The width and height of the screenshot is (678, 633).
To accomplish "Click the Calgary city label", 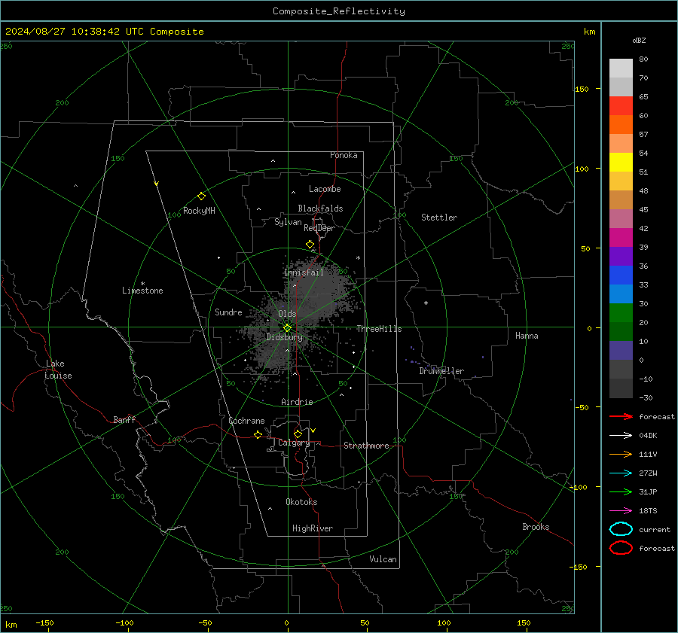I will [x=294, y=443].
